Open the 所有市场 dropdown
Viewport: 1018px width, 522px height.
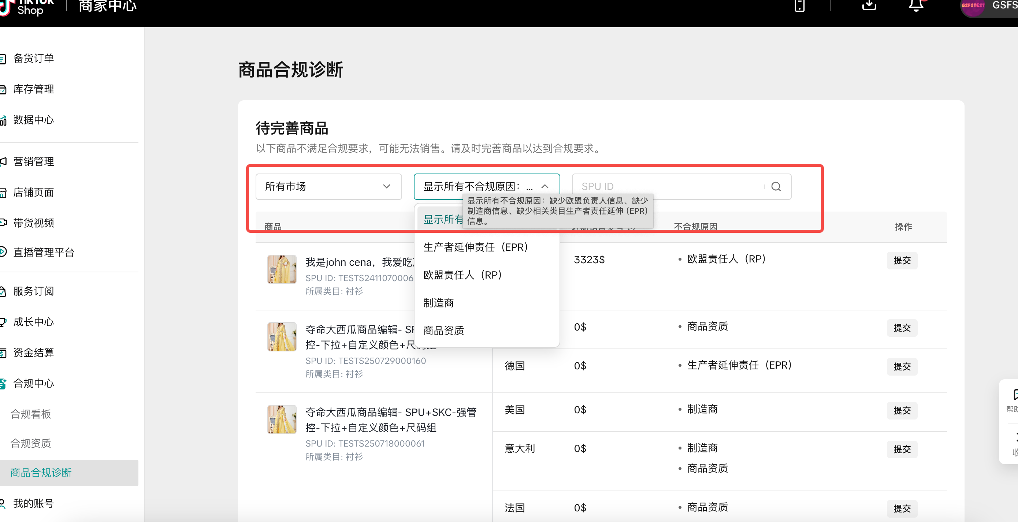pos(328,187)
